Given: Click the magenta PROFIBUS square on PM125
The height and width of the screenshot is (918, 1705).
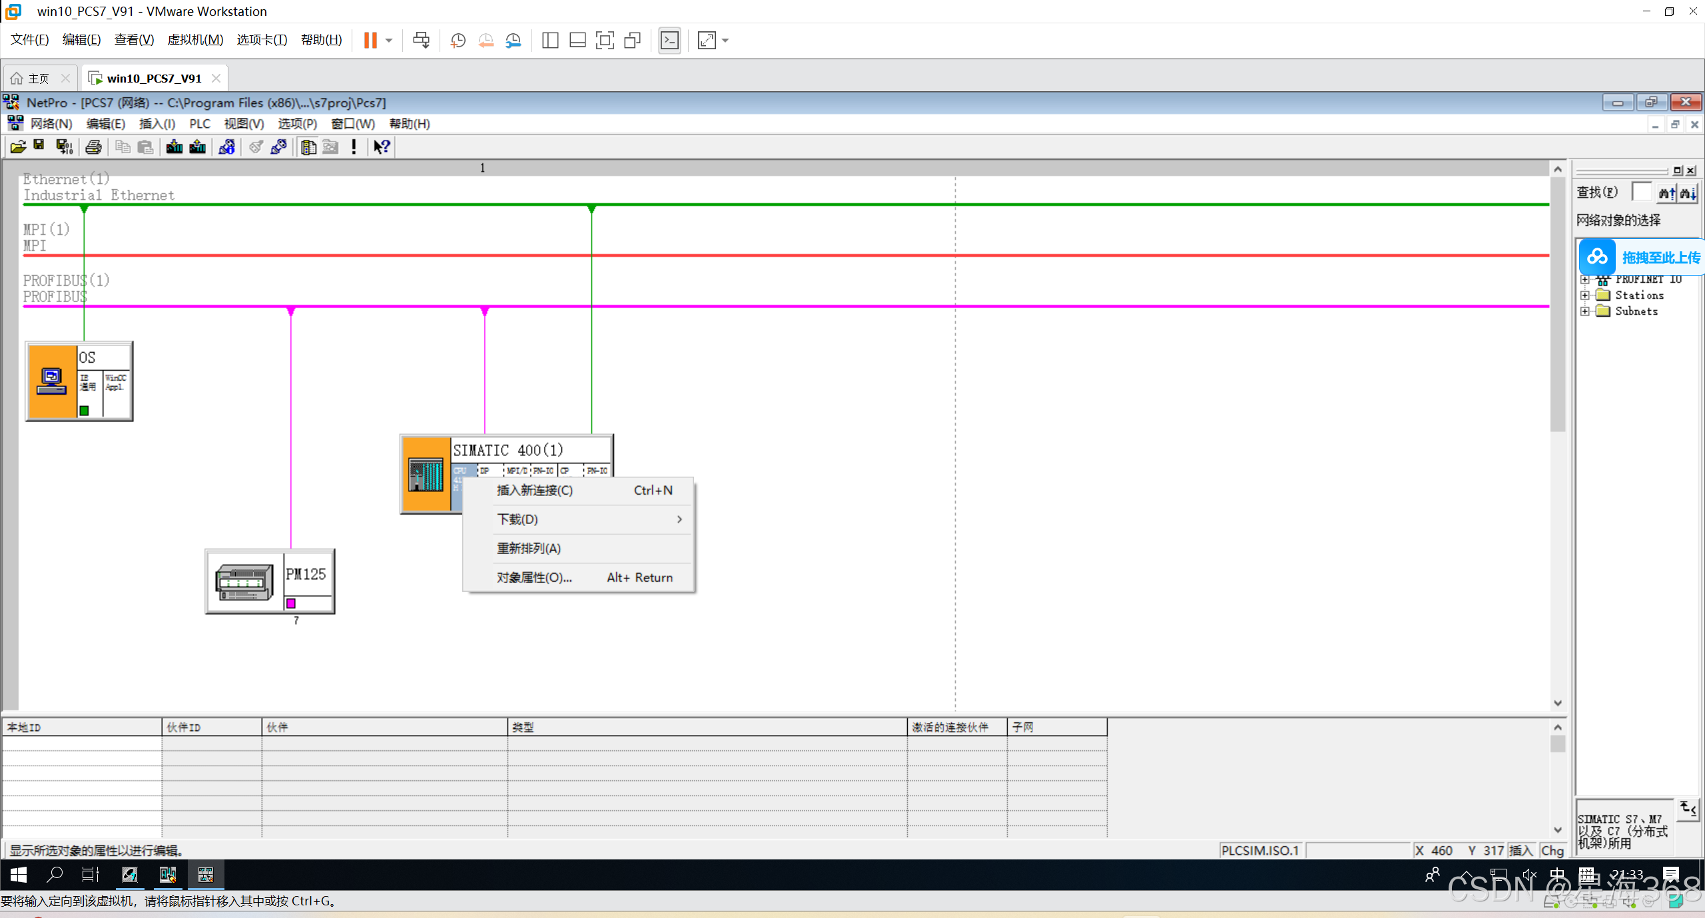Looking at the screenshot, I should (291, 603).
